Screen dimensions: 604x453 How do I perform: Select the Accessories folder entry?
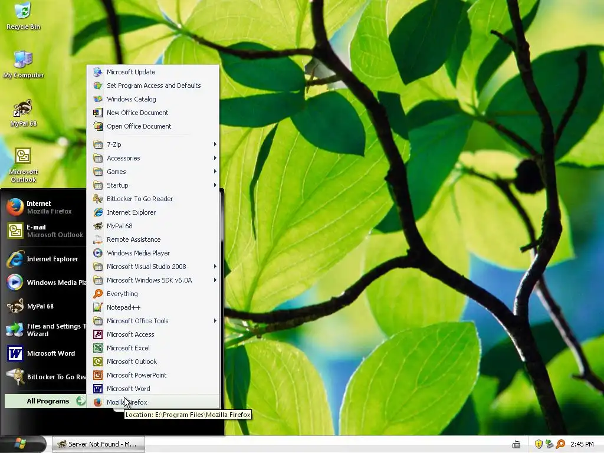(x=154, y=158)
